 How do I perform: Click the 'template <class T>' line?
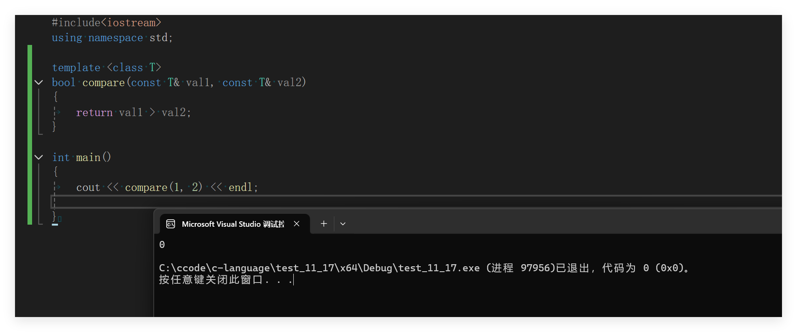point(106,67)
